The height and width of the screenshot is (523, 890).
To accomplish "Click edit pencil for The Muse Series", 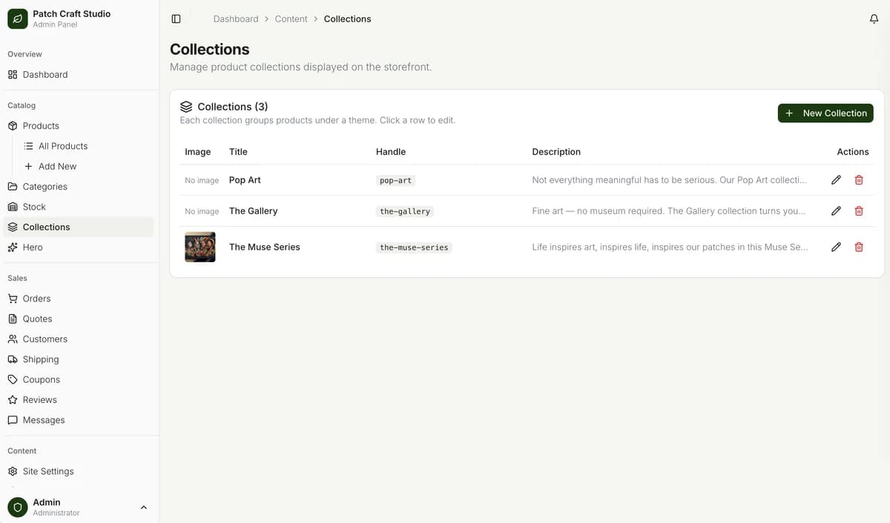I will click(836, 247).
